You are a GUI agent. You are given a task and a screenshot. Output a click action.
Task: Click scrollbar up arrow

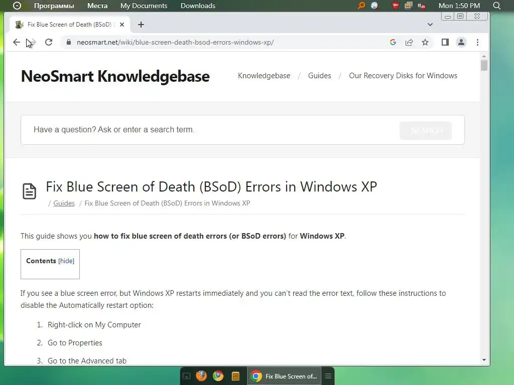(484, 56)
